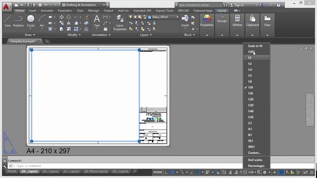Select the Text annotation tool
Viewport: 317px width, 178px height.
click(x=97, y=21)
